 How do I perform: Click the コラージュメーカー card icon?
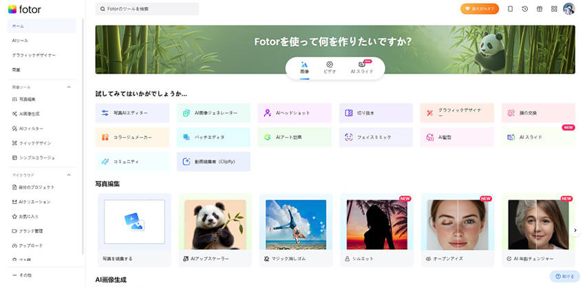click(x=105, y=138)
